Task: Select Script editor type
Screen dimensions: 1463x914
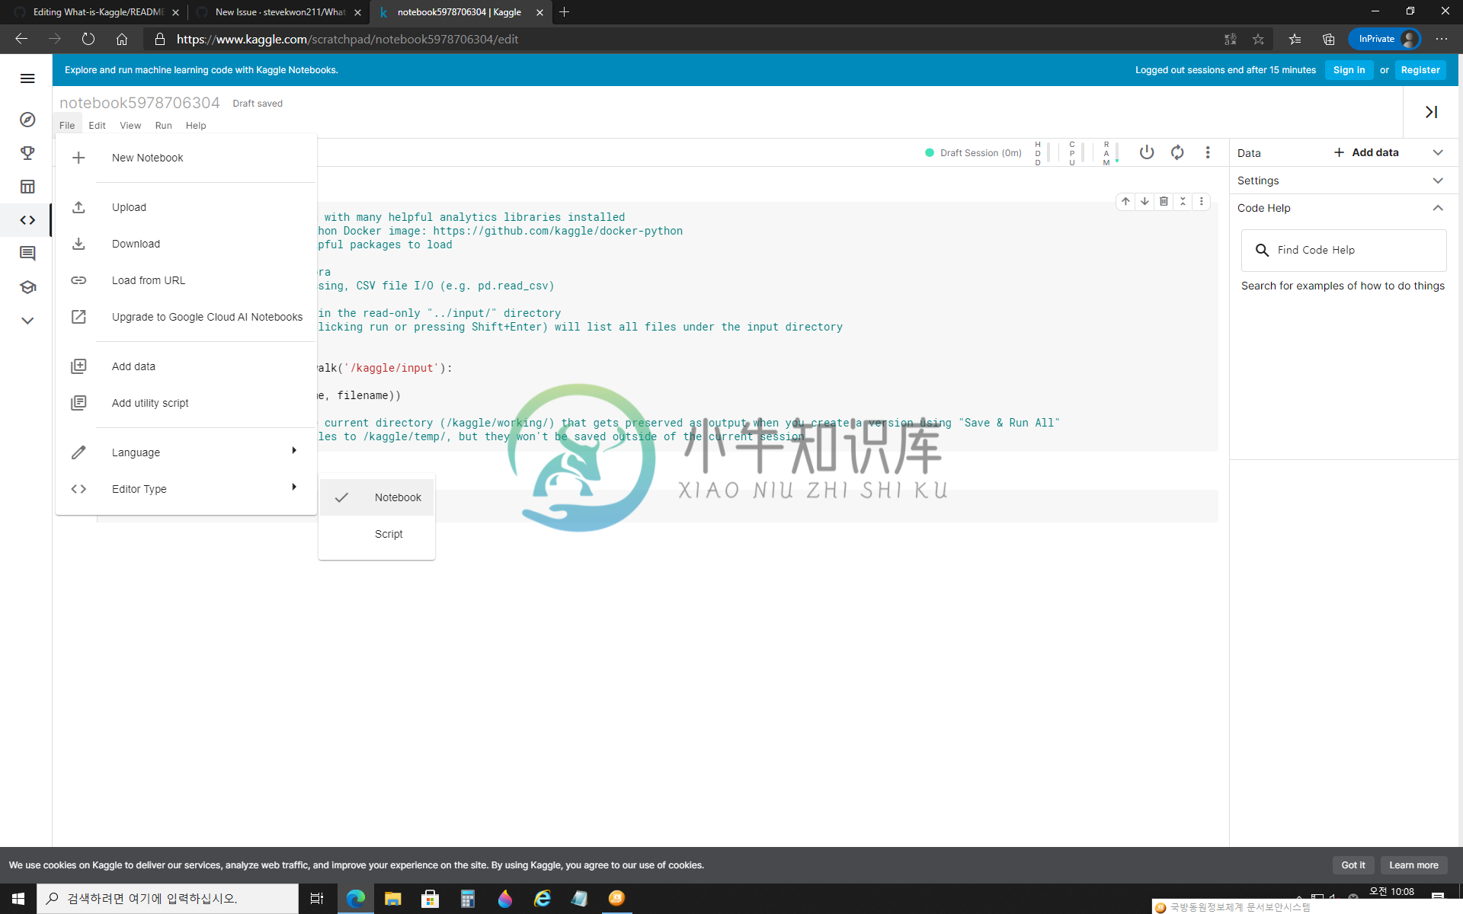Action: [376, 534]
